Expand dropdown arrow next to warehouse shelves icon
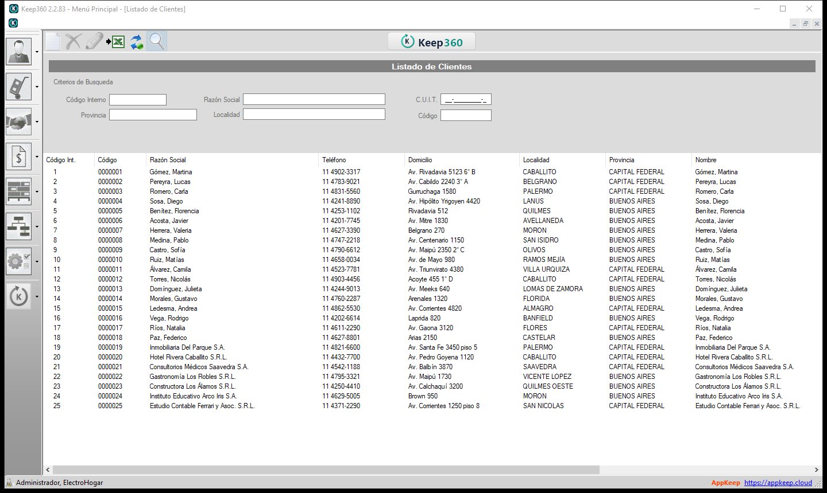Viewport: 827px width, 493px height. (37, 192)
